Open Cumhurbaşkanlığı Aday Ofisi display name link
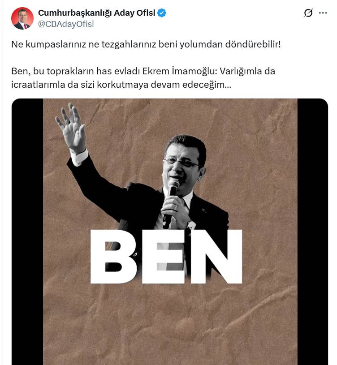This screenshot has width=337, height=365. point(96,13)
